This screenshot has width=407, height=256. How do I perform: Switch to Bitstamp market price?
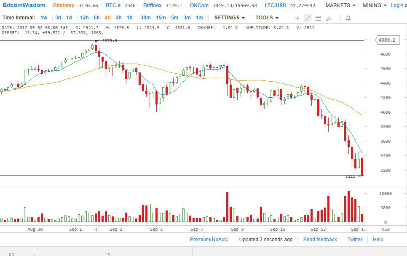(x=64, y=5)
